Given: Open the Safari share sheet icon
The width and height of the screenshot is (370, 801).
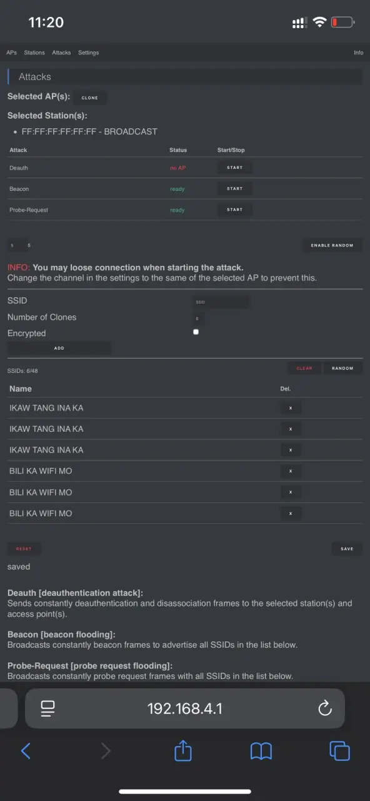Looking at the screenshot, I should point(183,750).
